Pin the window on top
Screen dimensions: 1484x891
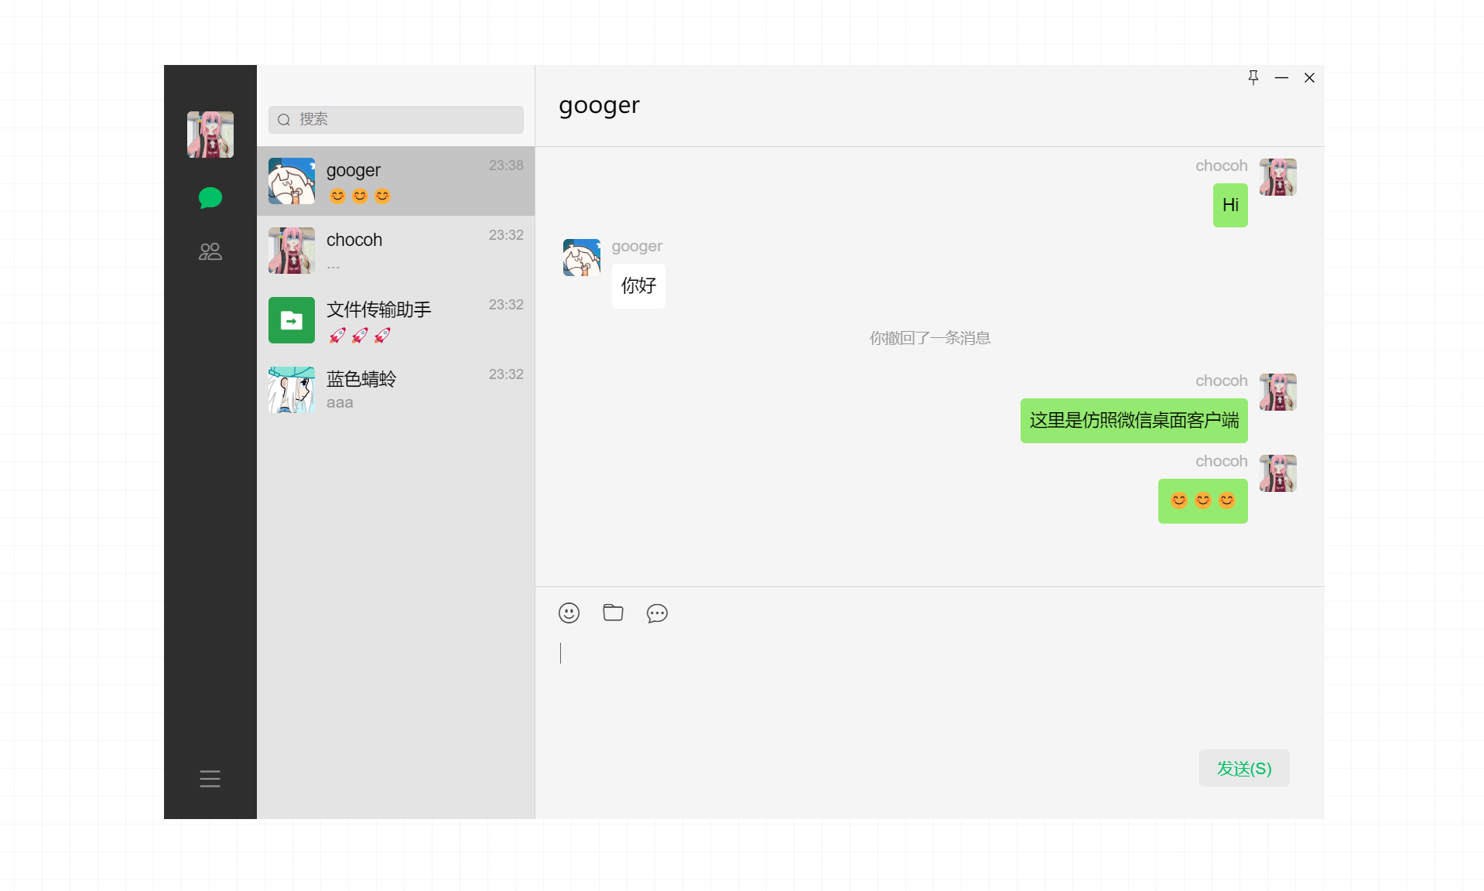(1253, 77)
